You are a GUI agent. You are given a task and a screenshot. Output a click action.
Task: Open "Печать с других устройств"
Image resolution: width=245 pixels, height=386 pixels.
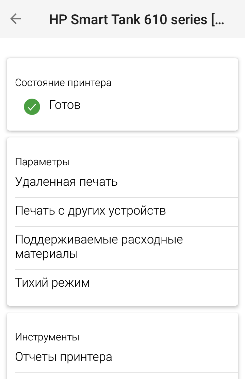(91, 211)
